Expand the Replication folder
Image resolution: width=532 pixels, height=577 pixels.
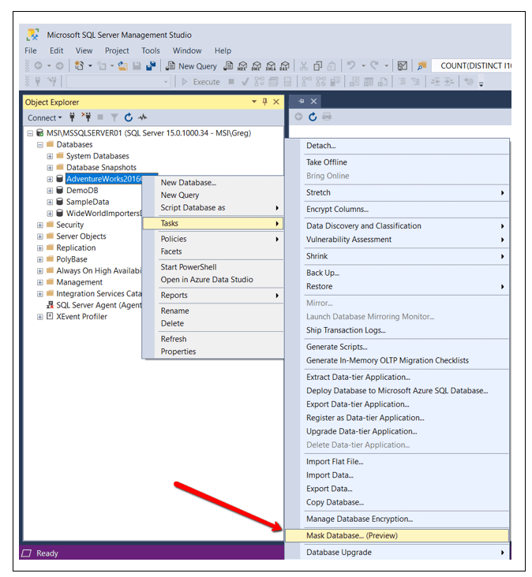coord(39,248)
